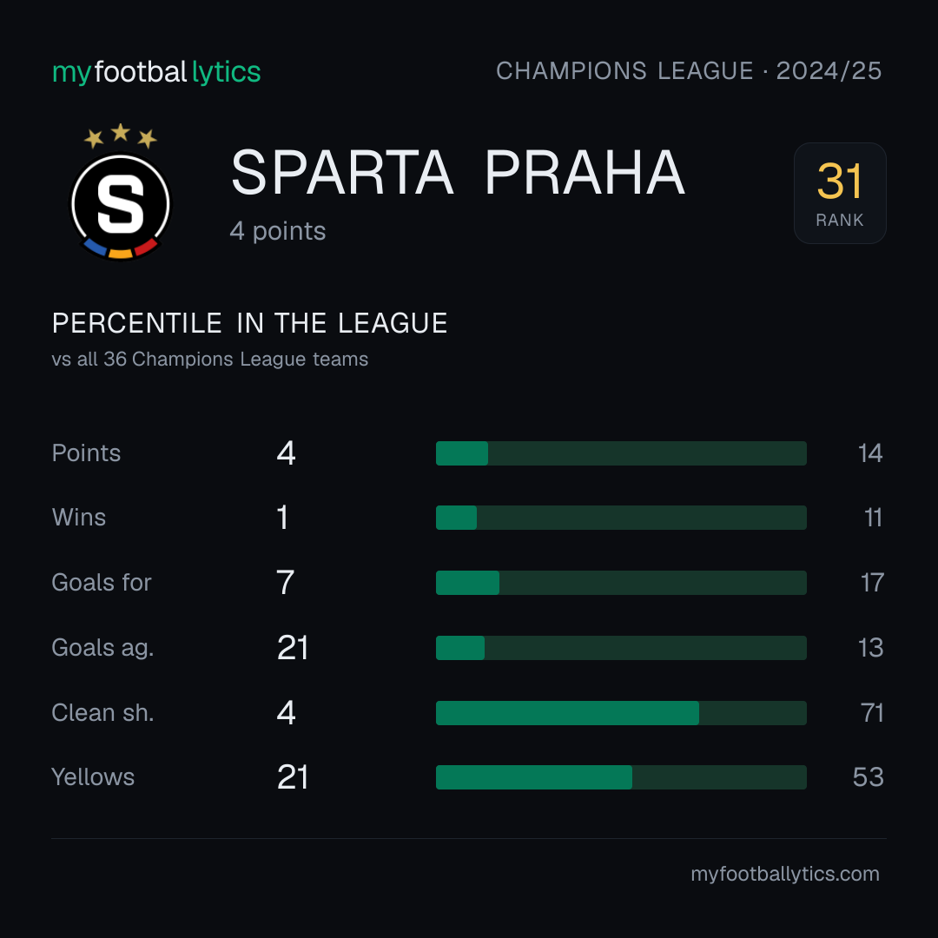
Task: Click the Goals ag. percentile bar
Action: point(621,648)
